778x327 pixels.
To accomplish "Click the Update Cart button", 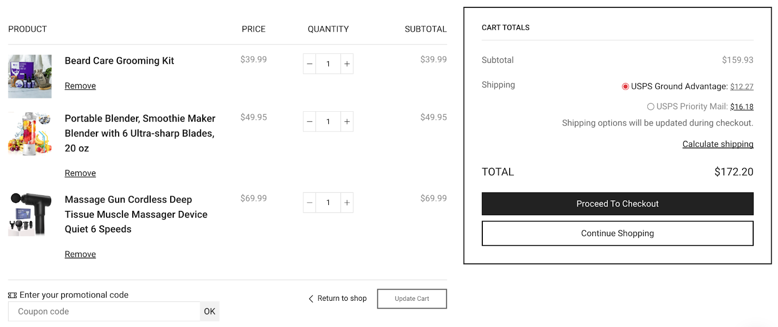I will coord(412,299).
